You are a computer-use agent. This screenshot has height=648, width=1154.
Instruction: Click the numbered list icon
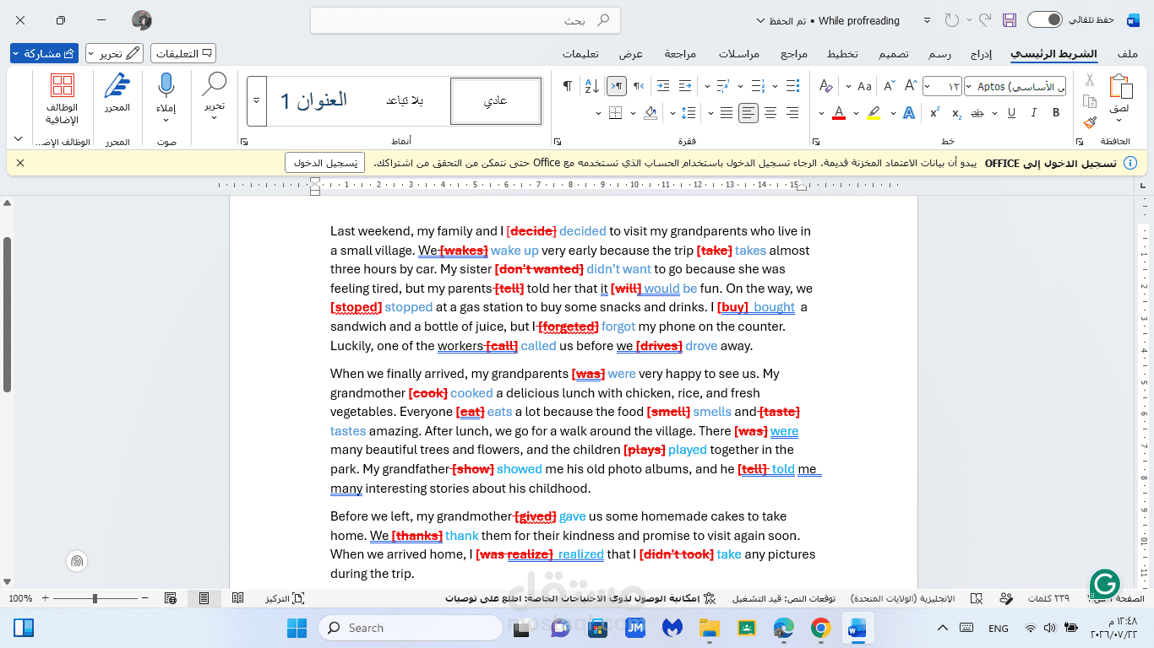pos(758,86)
